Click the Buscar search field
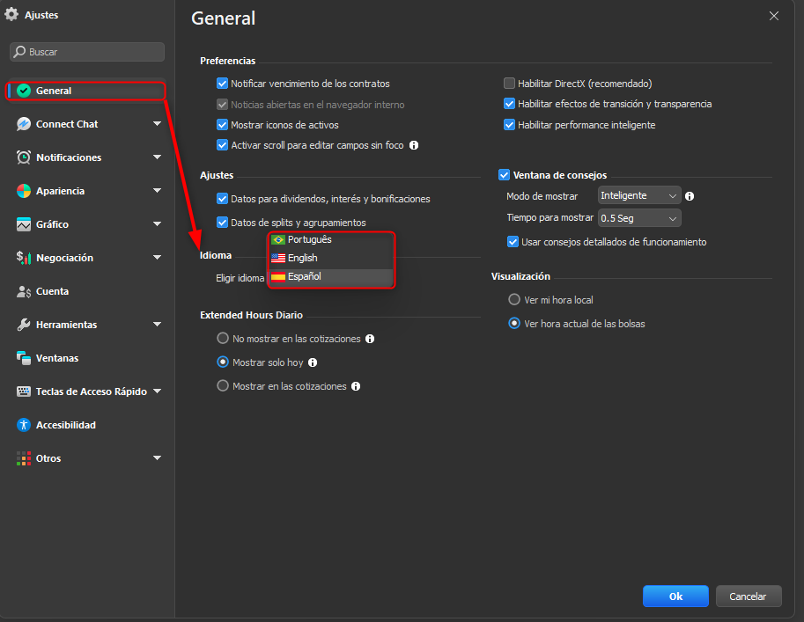The height and width of the screenshot is (622, 804). 87,52
